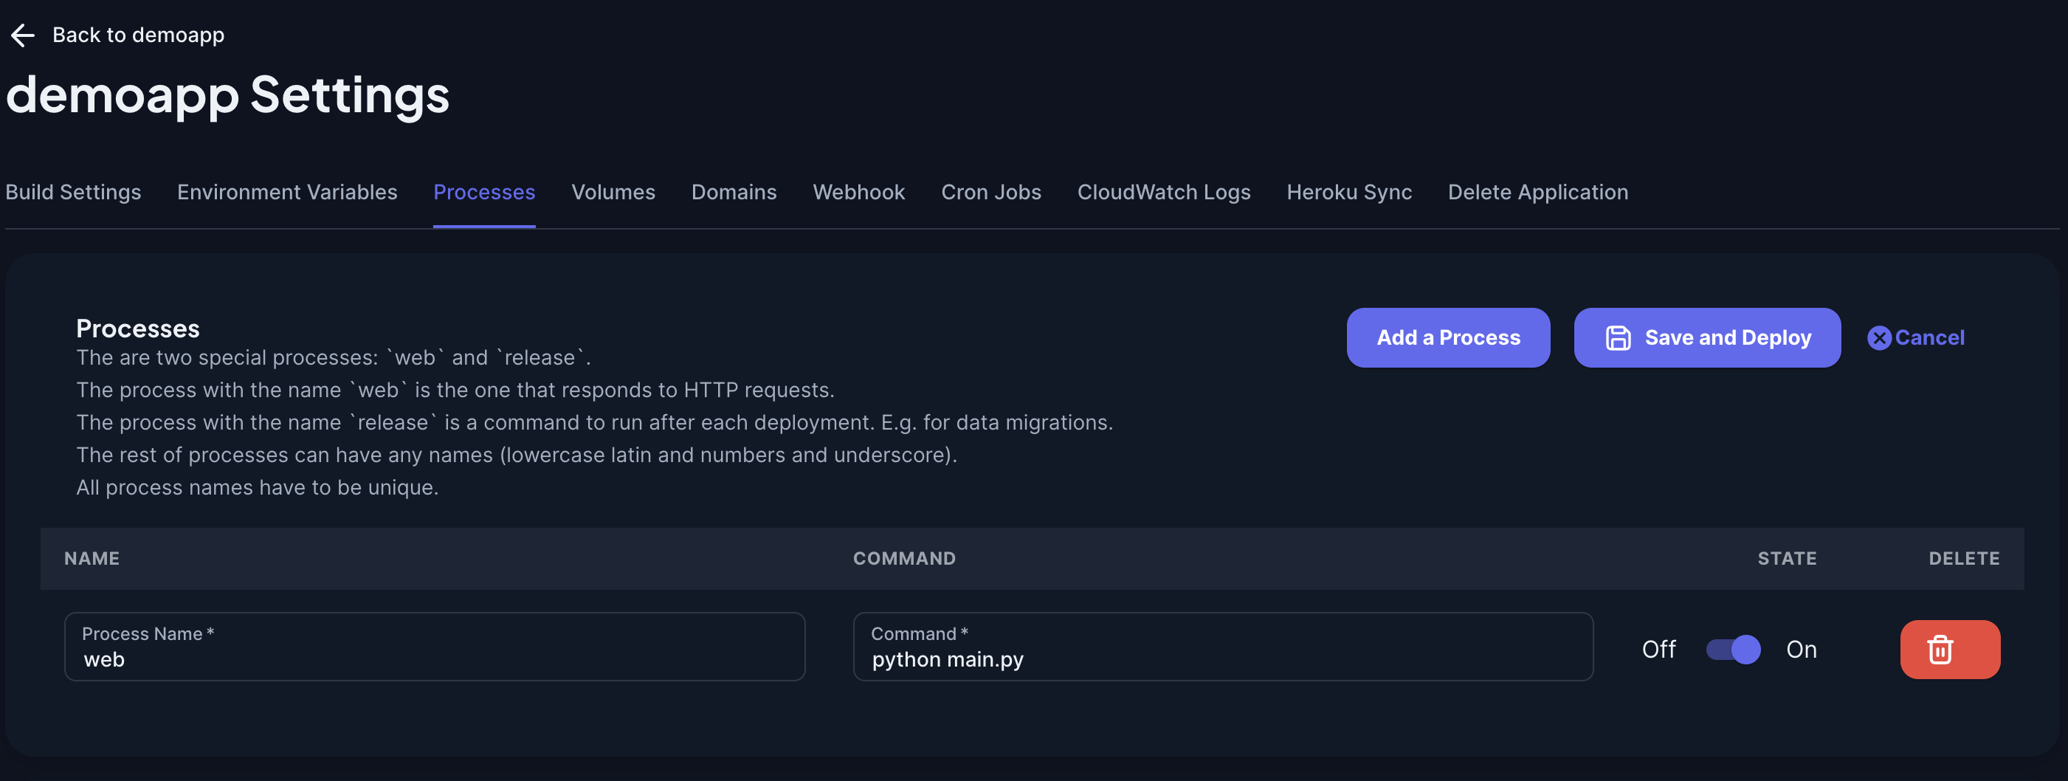2068x781 pixels.
Task: View the CloudWatch Logs tab
Action: tap(1163, 192)
